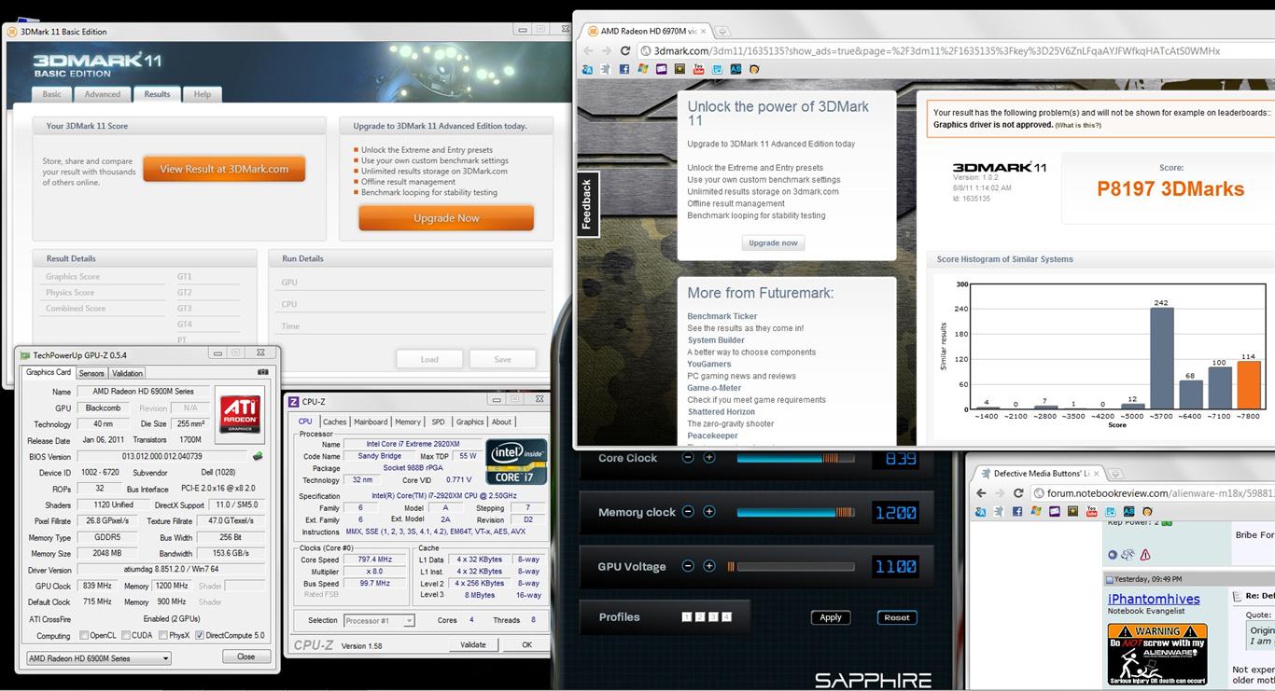Switch to Caches tab in CPU-Z
Viewport: 1275px width, 691px height.
pyautogui.click(x=334, y=422)
